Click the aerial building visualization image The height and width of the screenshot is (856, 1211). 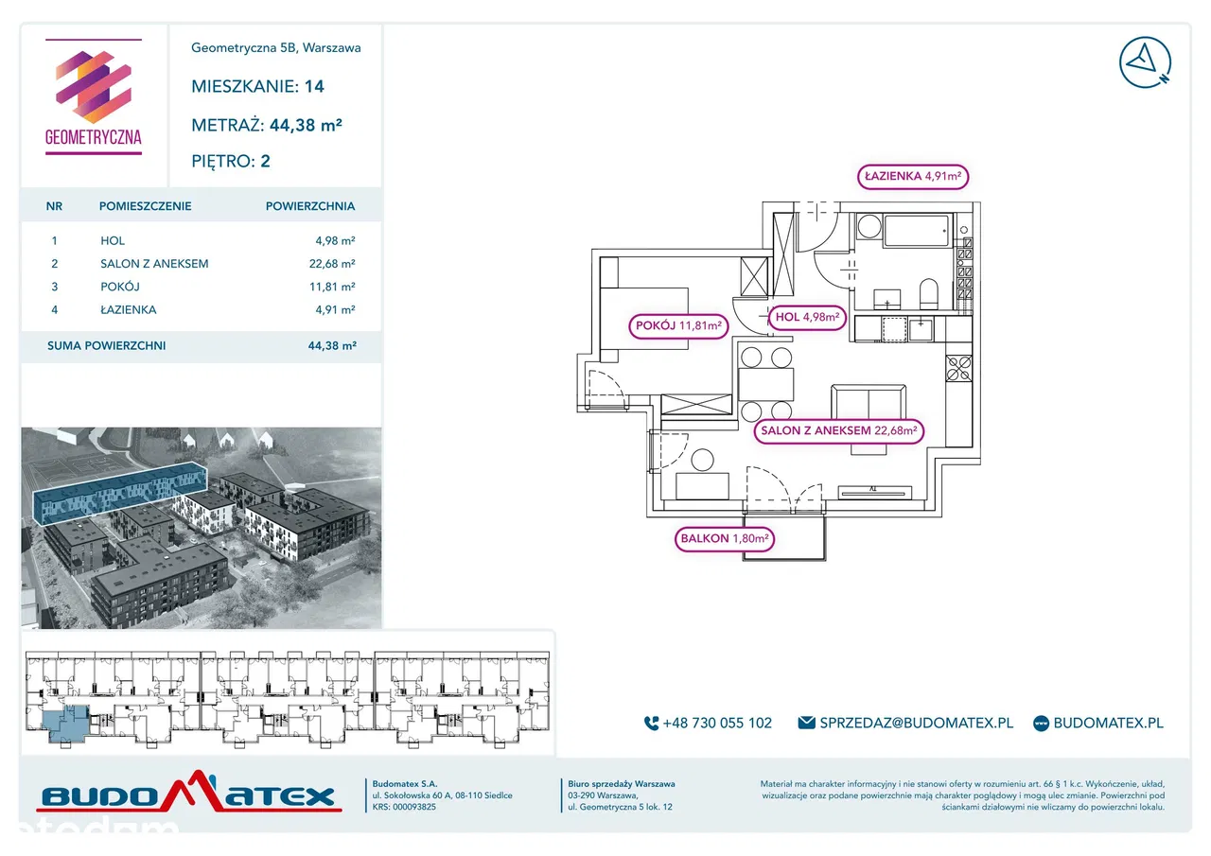tap(201, 528)
